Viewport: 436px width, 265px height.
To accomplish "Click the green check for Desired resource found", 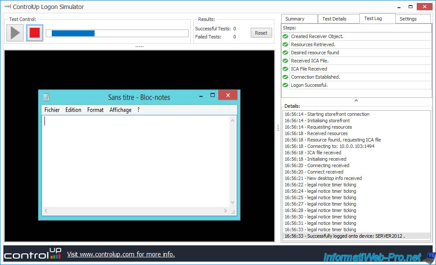I will coord(285,53).
